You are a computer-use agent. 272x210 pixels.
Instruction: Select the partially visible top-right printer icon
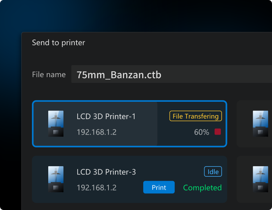tap(260, 123)
